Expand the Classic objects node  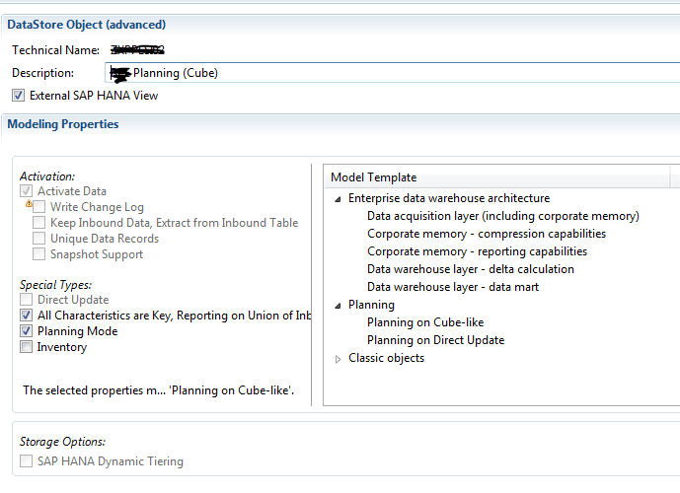click(x=338, y=359)
